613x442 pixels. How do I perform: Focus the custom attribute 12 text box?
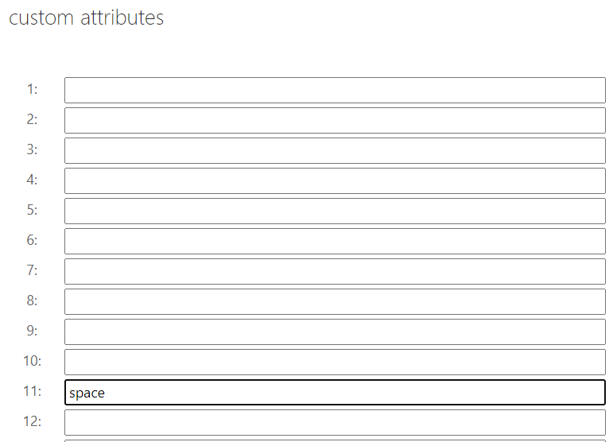[335, 422]
